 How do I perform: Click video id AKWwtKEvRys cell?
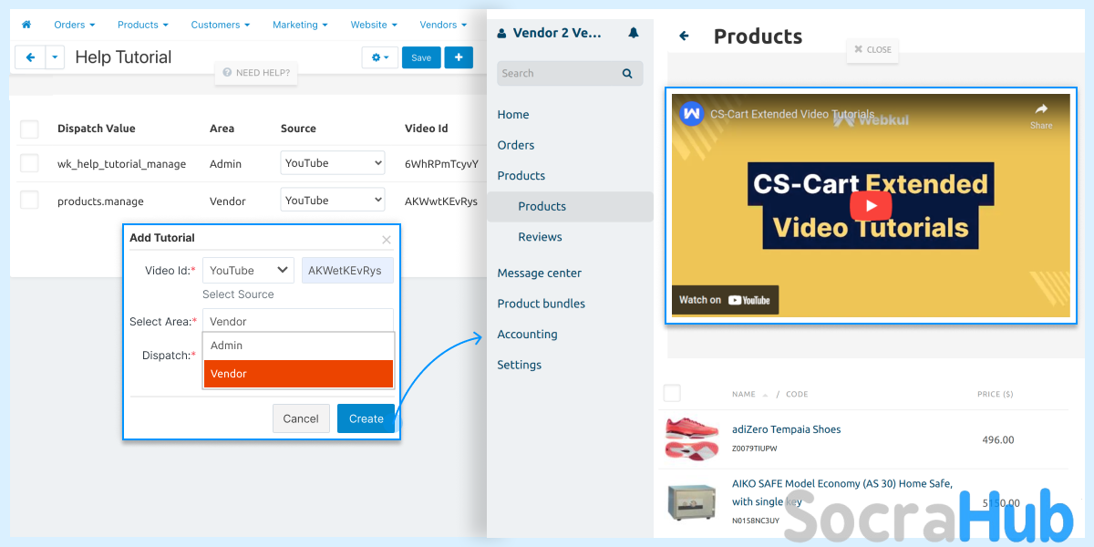pyautogui.click(x=441, y=201)
